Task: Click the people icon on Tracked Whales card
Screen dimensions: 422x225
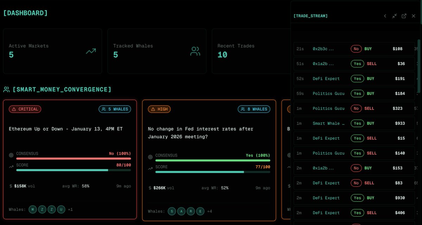Action: point(195,51)
